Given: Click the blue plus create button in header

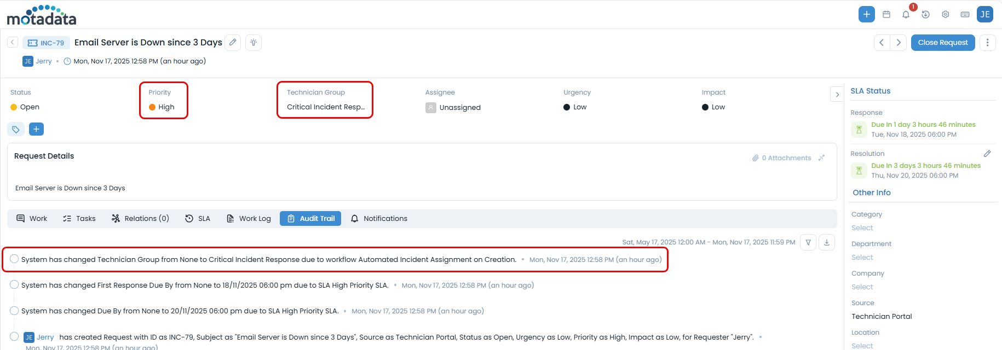Looking at the screenshot, I should tap(866, 14).
